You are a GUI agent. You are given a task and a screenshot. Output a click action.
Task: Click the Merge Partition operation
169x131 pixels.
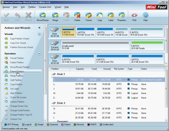coord(17,76)
